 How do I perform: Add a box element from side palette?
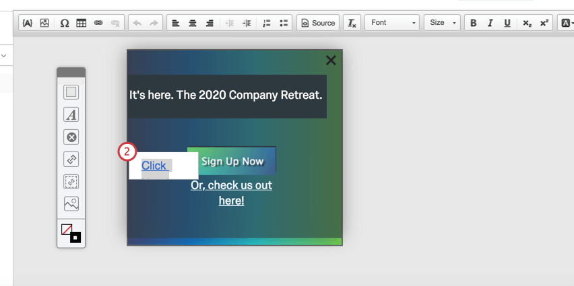(x=71, y=92)
